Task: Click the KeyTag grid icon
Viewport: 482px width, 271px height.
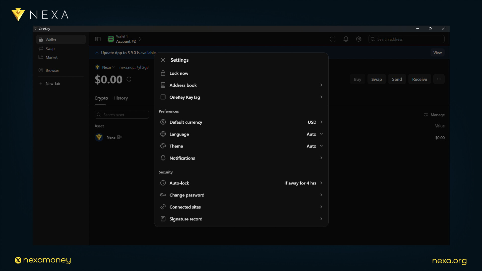Action: coord(163,97)
